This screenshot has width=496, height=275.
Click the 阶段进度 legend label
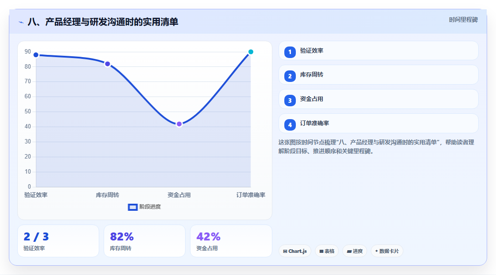(150, 207)
